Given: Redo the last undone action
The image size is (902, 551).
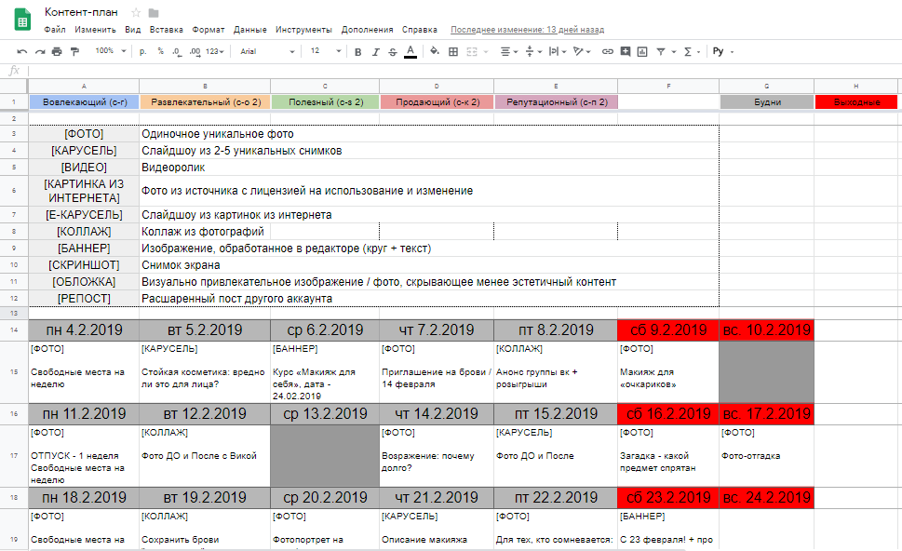Looking at the screenshot, I should point(40,52).
